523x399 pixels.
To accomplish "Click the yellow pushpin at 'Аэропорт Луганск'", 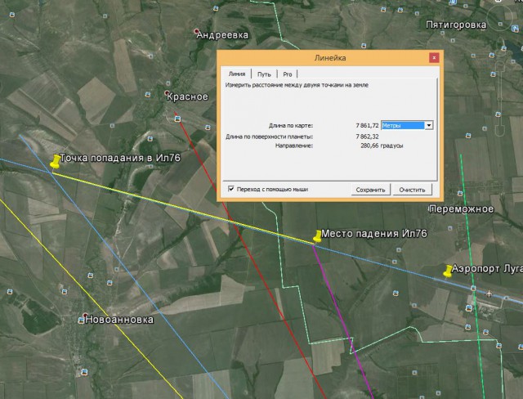I will tap(448, 271).
